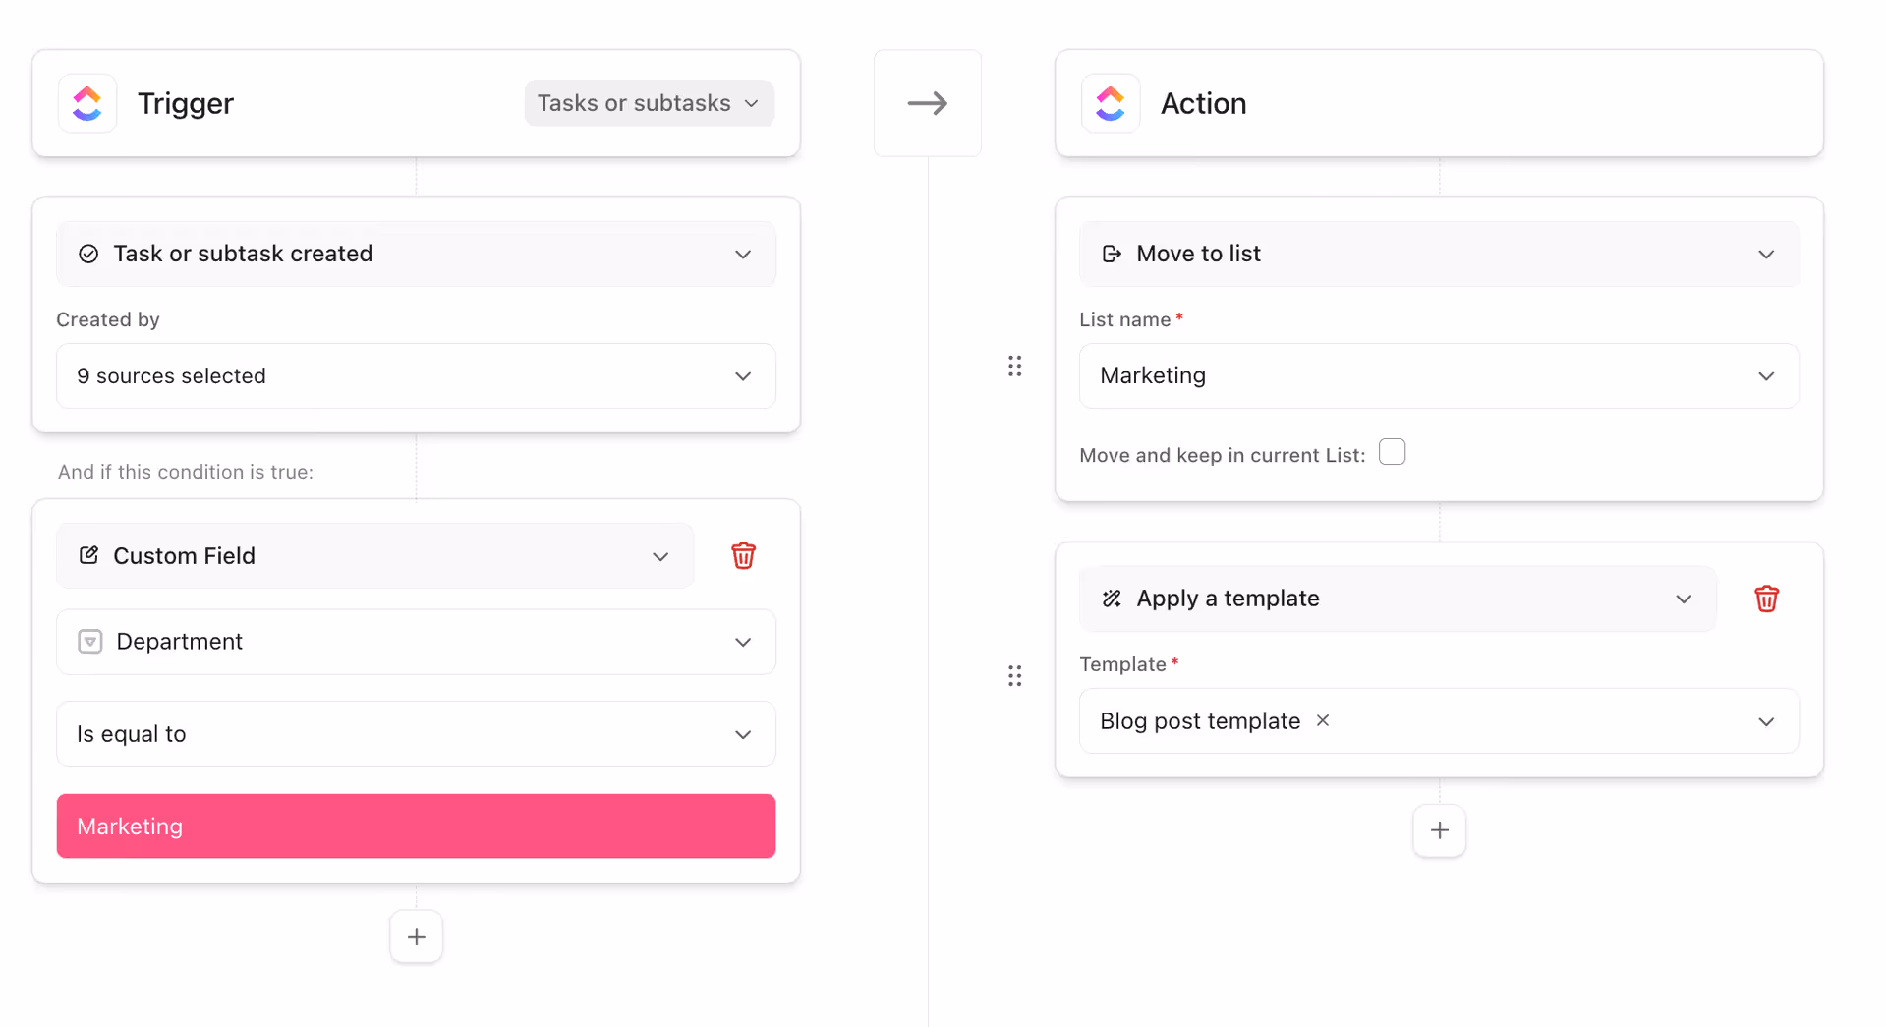Open the List name Marketing dropdown
1887x1027 pixels.
click(1439, 375)
